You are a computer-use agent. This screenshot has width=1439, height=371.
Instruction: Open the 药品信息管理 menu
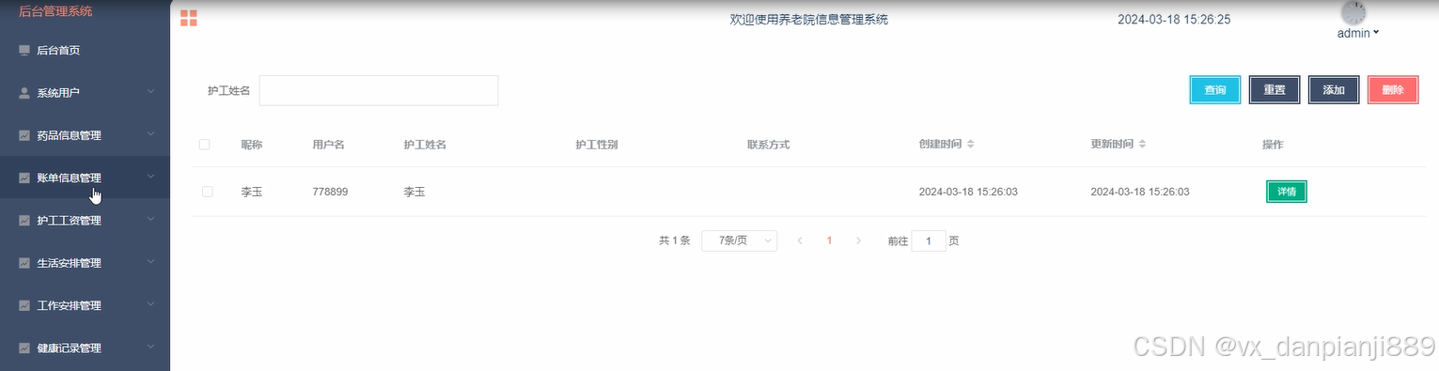[85, 135]
